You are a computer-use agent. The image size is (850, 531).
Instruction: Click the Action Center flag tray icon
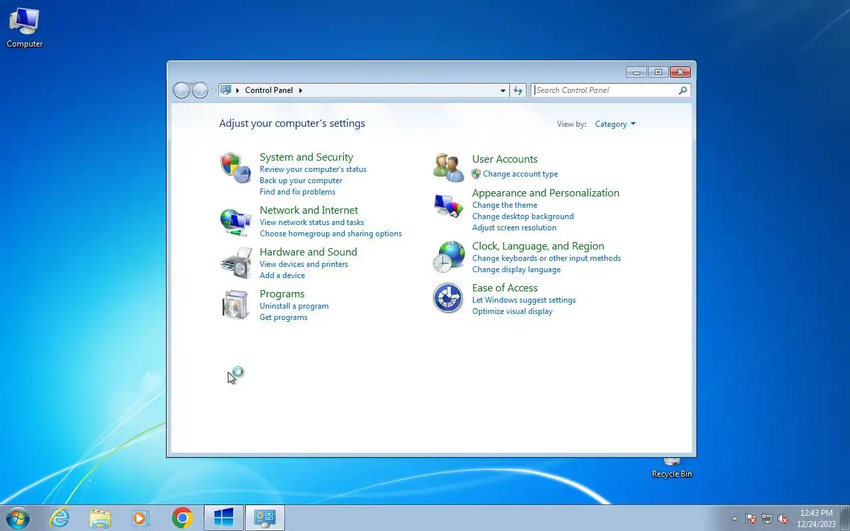click(x=751, y=518)
